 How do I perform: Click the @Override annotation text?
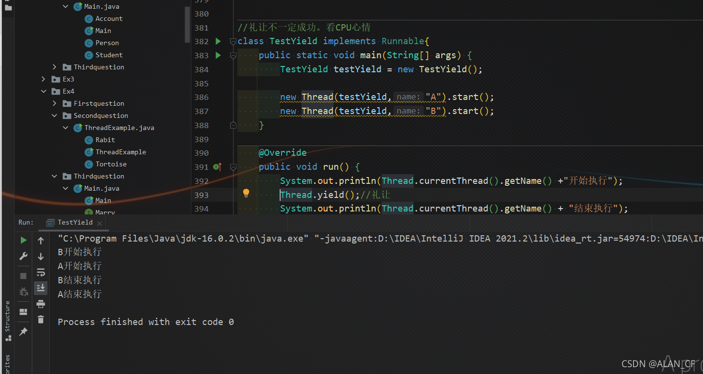coord(283,153)
